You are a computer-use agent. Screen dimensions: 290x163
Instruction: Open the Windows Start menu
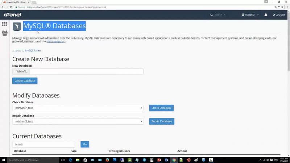[3, 160]
